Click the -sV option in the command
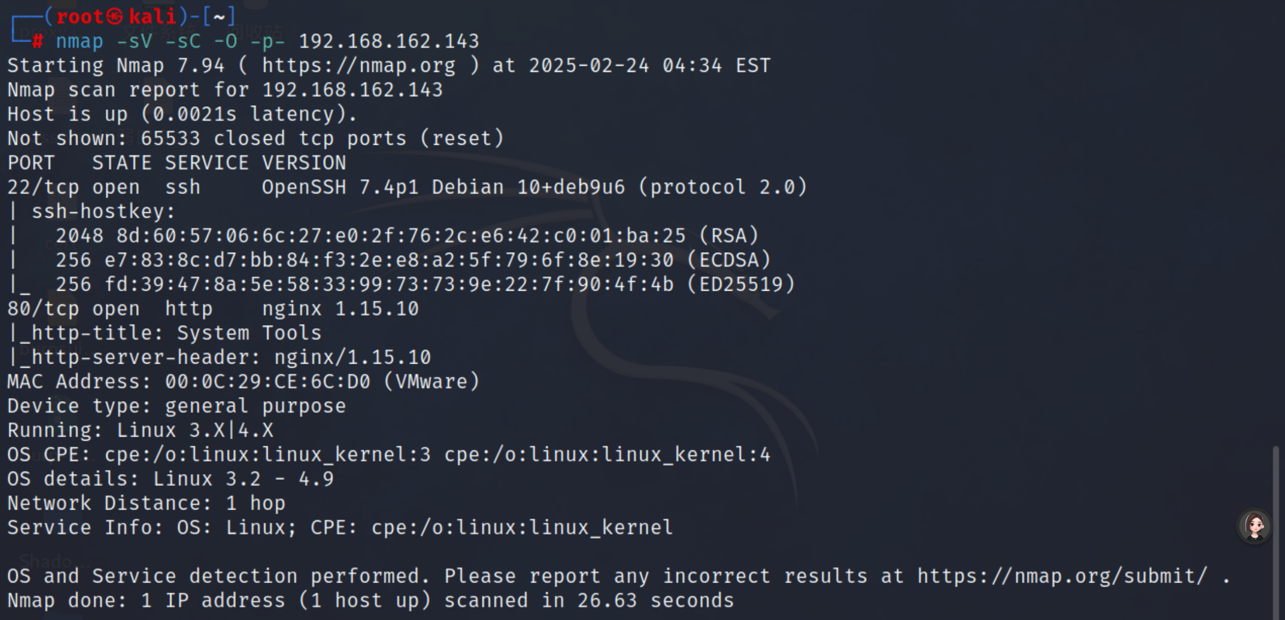 pos(134,42)
